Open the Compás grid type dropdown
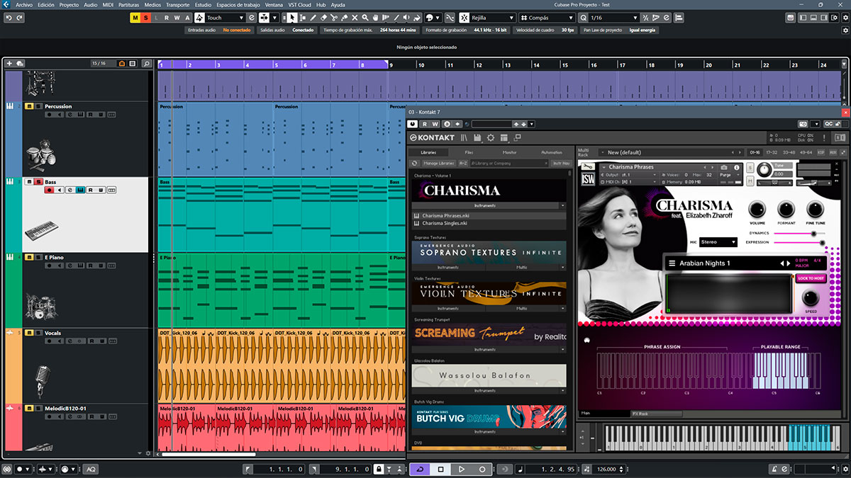The image size is (851, 478). click(x=547, y=17)
